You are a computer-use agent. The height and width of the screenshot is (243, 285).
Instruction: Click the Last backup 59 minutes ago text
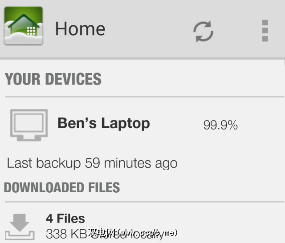[92, 163]
